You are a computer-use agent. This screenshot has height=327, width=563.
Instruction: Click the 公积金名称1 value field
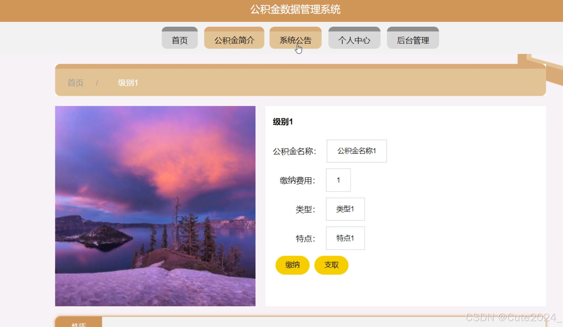(357, 151)
